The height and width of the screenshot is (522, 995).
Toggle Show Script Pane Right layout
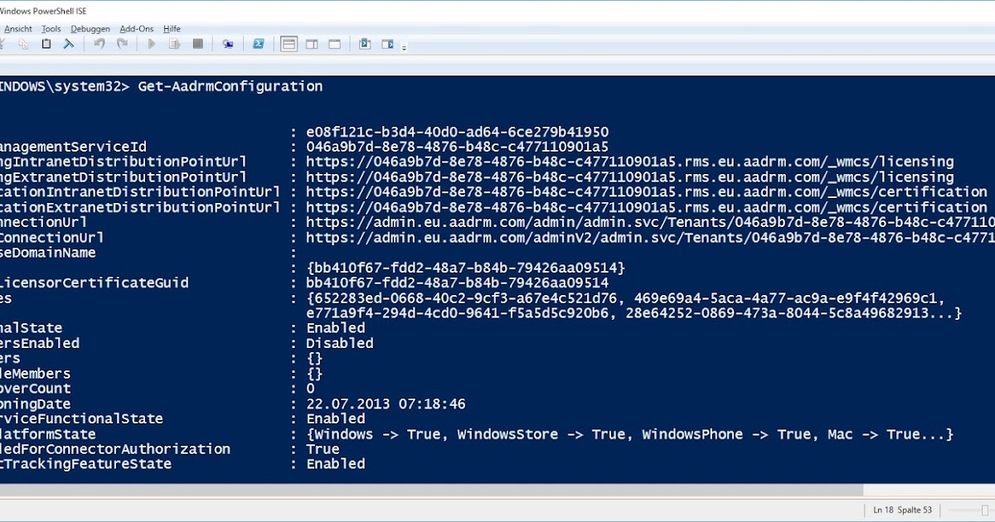tap(311, 44)
